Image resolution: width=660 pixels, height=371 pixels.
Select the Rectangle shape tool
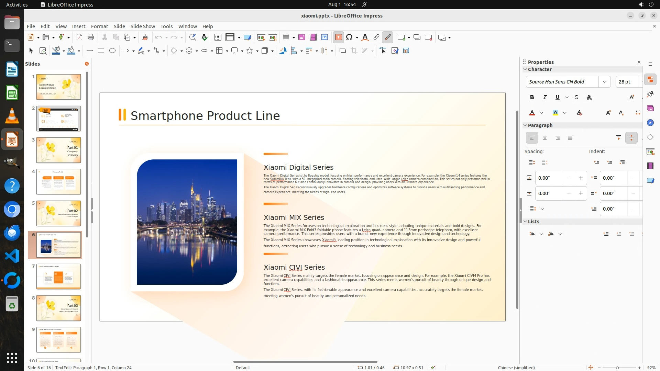[101, 51]
